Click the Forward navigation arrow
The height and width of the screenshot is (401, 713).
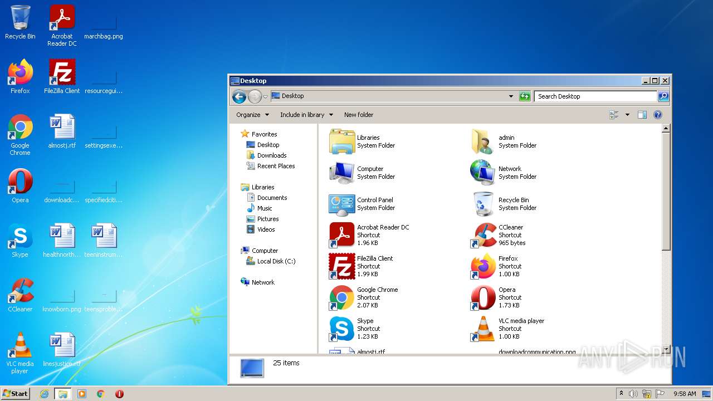tap(255, 96)
